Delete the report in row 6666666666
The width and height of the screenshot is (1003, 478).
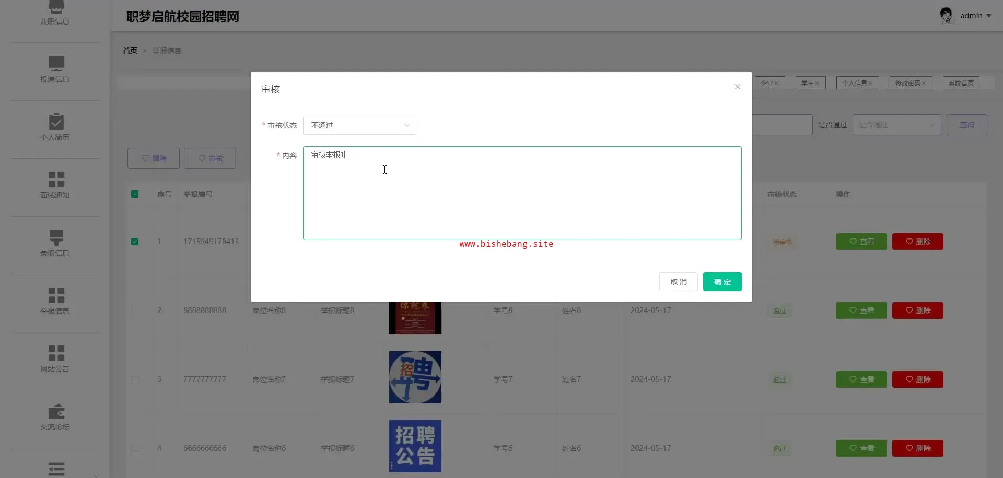(917, 448)
